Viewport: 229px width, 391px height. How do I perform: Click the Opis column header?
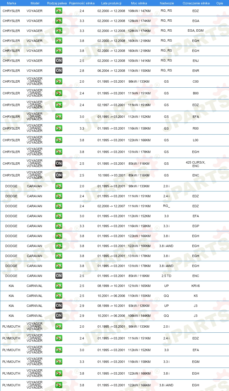pyautogui.click(x=220, y=3)
